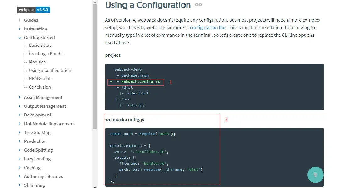The height and width of the screenshot is (188, 341).
Task: Click the 'project' code block label
Action: tap(113, 55)
